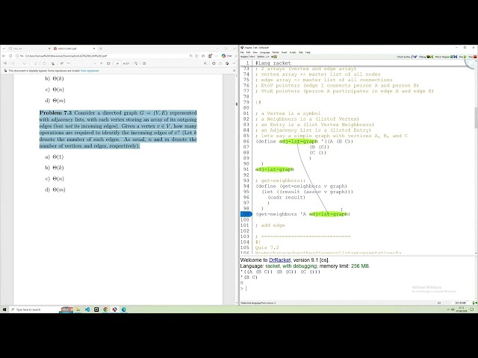Viewport: 478px width, 358px height.
Task: Click the PDF toolbar more options icon
Action: [234, 63]
